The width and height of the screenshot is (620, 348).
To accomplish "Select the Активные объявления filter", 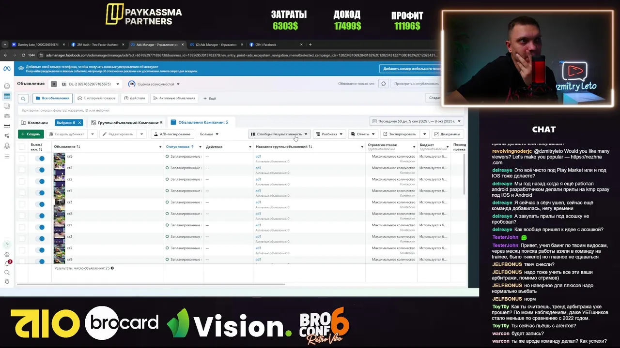I will (174, 98).
